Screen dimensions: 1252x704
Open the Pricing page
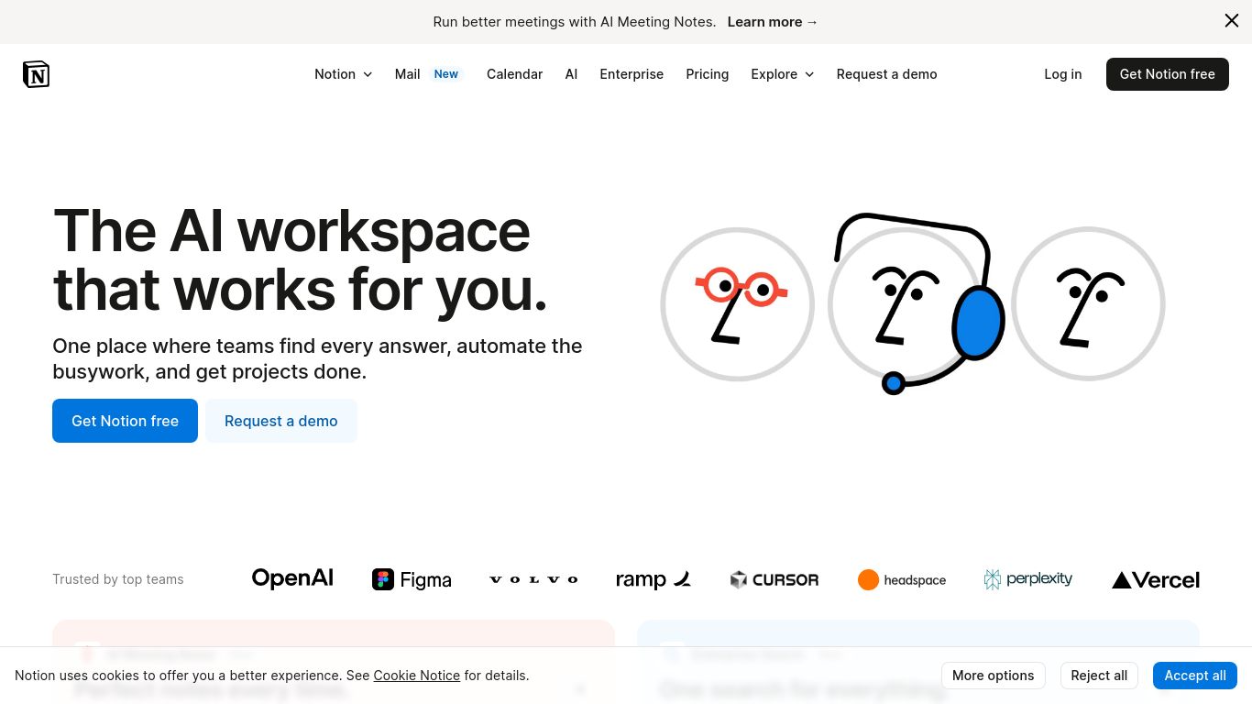(708, 74)
